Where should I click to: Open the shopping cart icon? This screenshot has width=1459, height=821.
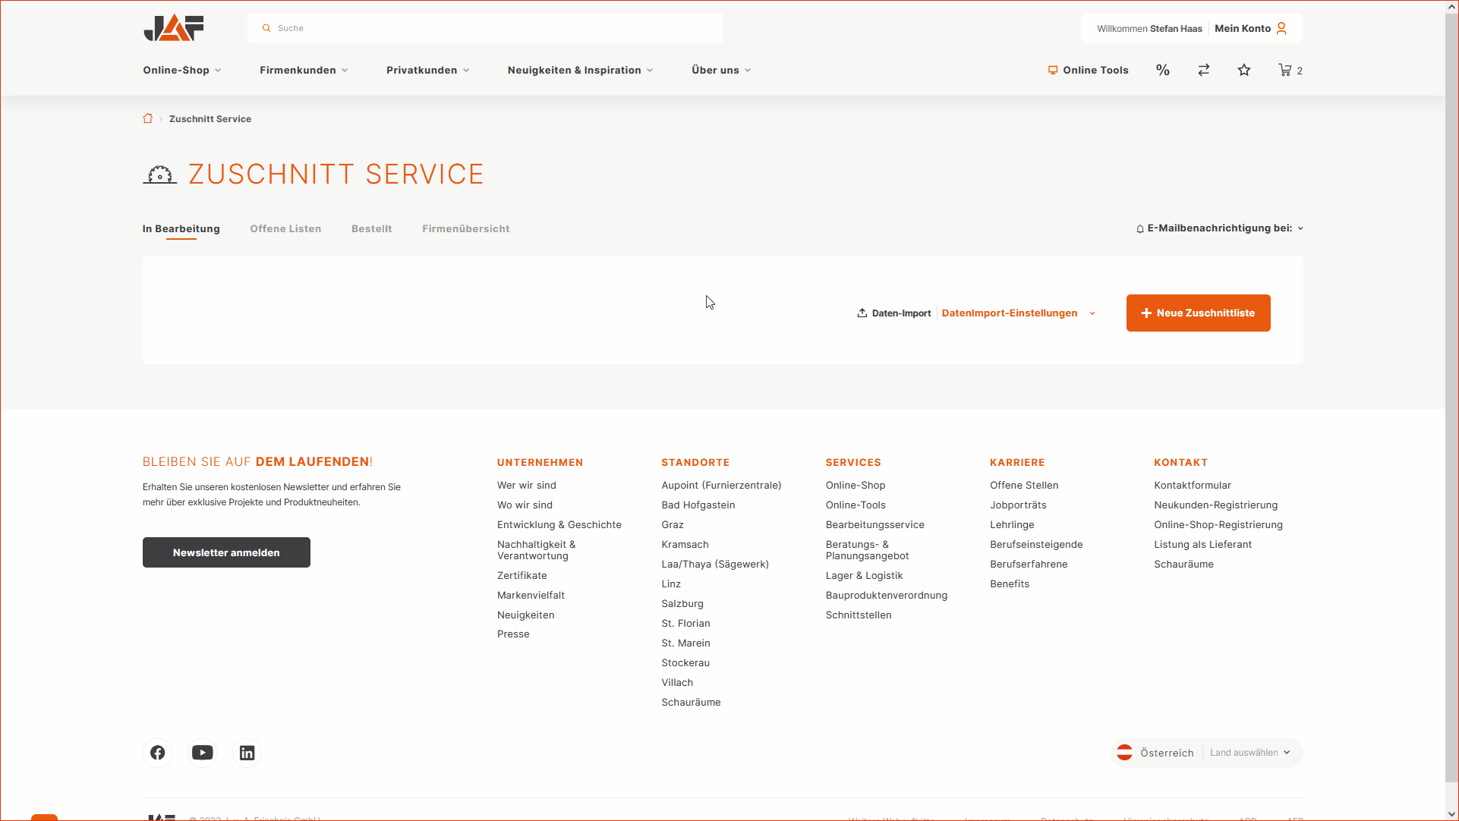click(x=1285, y=70)
